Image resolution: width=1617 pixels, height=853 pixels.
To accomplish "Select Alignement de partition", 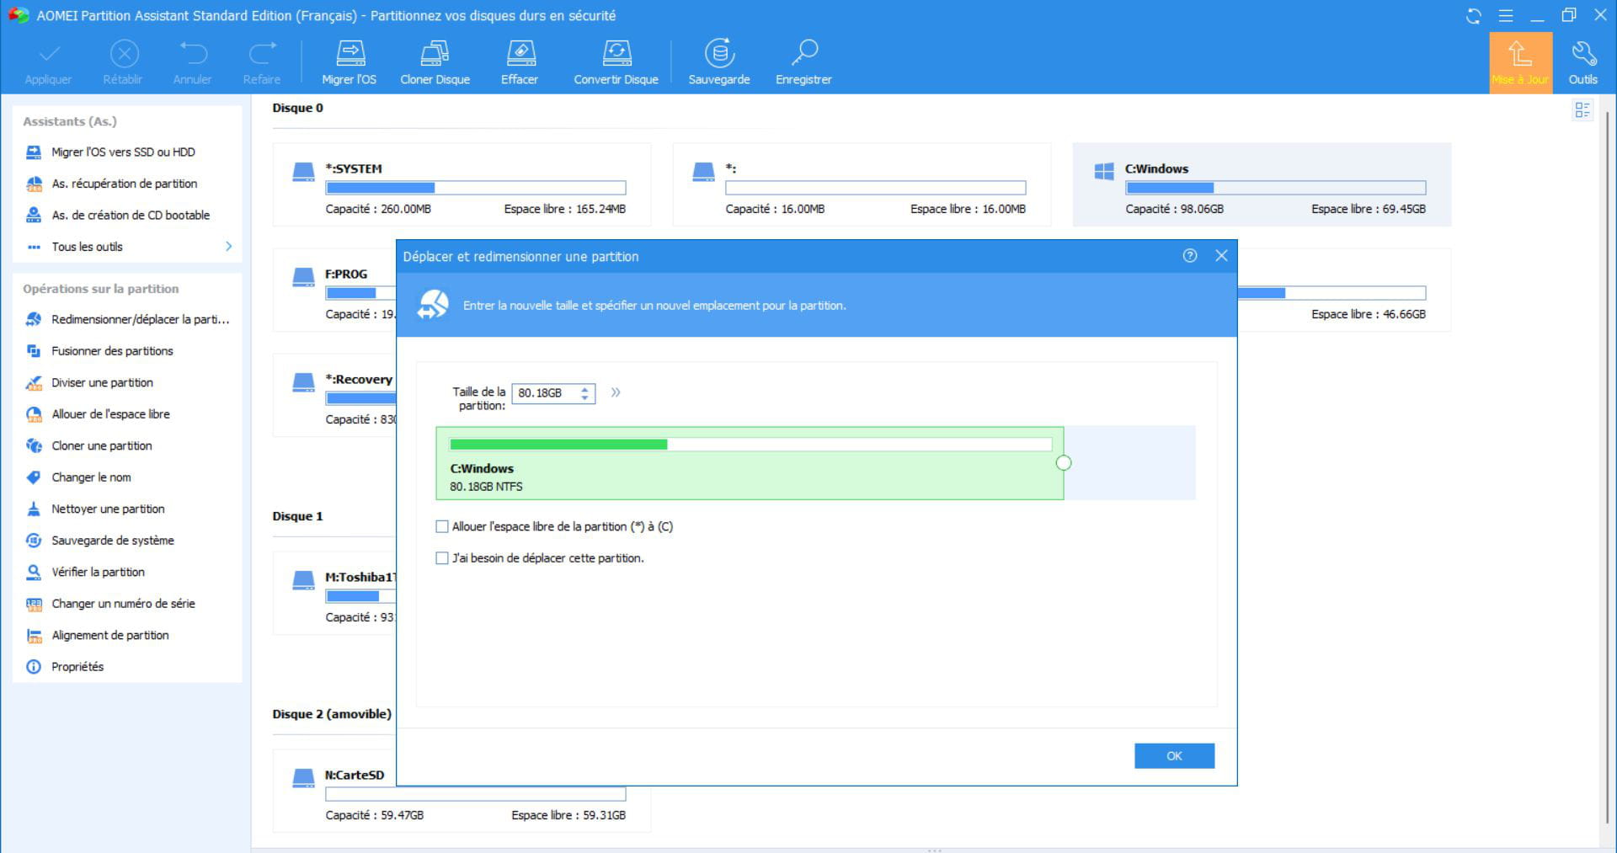I will coord(109,636).
